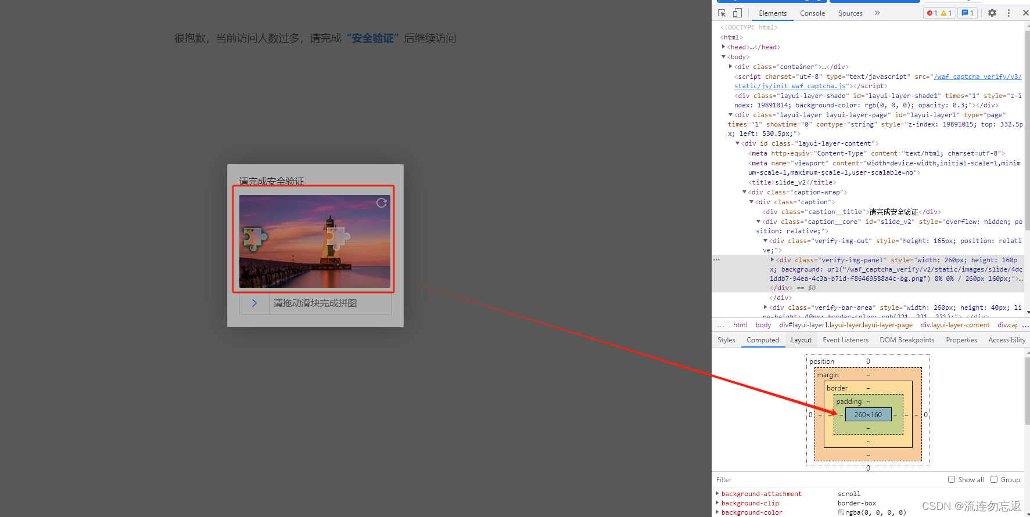Close DevTools with the X icon
This screenshot has height=517, width=1030.
(1025, 13)
